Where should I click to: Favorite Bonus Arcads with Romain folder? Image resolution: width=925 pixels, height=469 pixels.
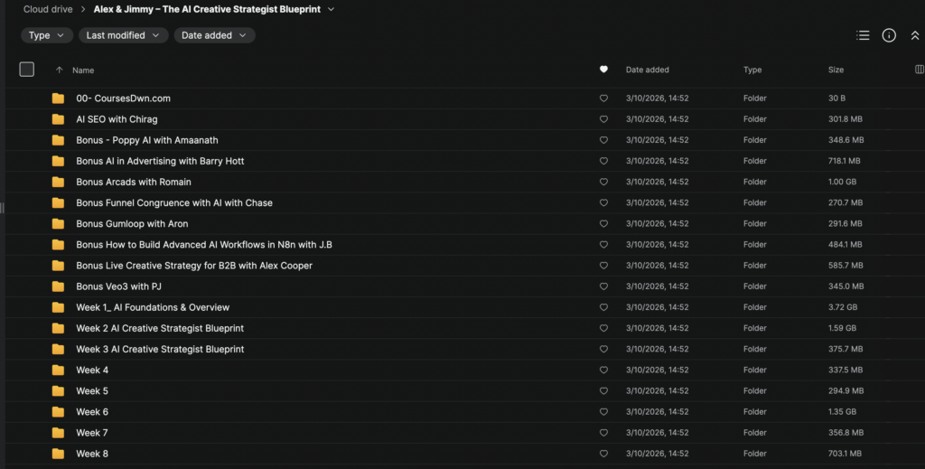603,183
